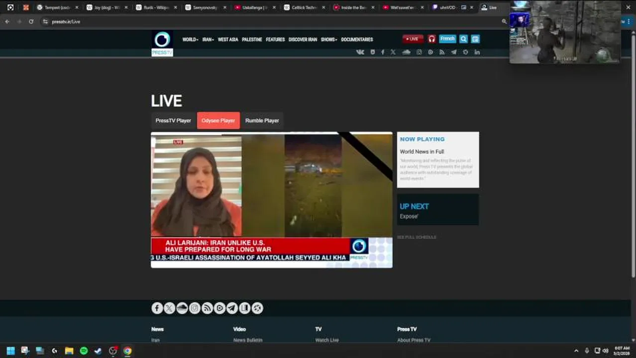Image resolution: width=636 pixels, height=358 pixels.
Task: Open the Press TV logo home link
Action: point(162,43)
